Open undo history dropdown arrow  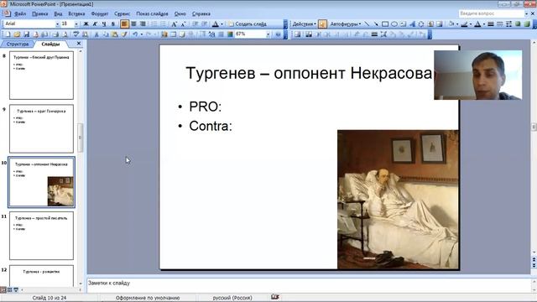tap(142, 34)
